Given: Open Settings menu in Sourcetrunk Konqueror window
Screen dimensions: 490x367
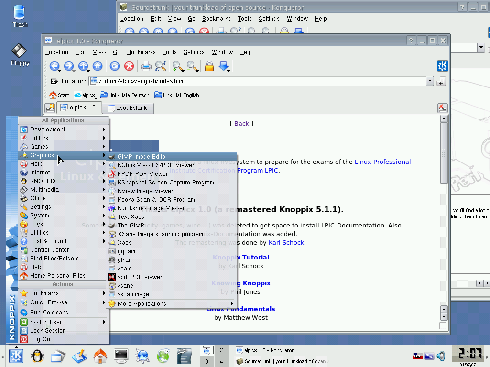Looking at the screenshot, I should point(269,19).
